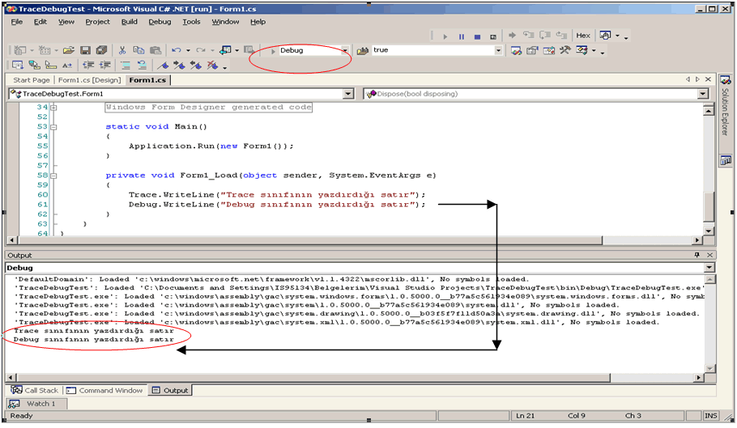
Task: Click the Find in Files binoculars icon
Action: tap(362, 51)
